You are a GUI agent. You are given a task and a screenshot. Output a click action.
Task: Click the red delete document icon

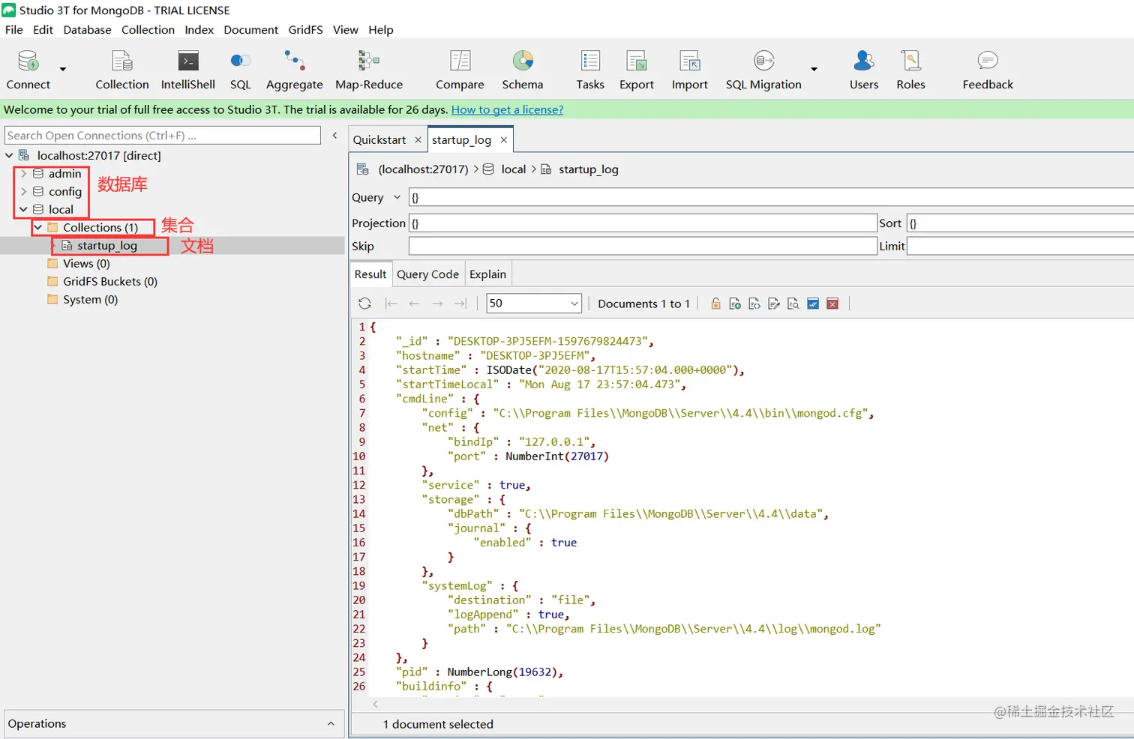[832, 304]
